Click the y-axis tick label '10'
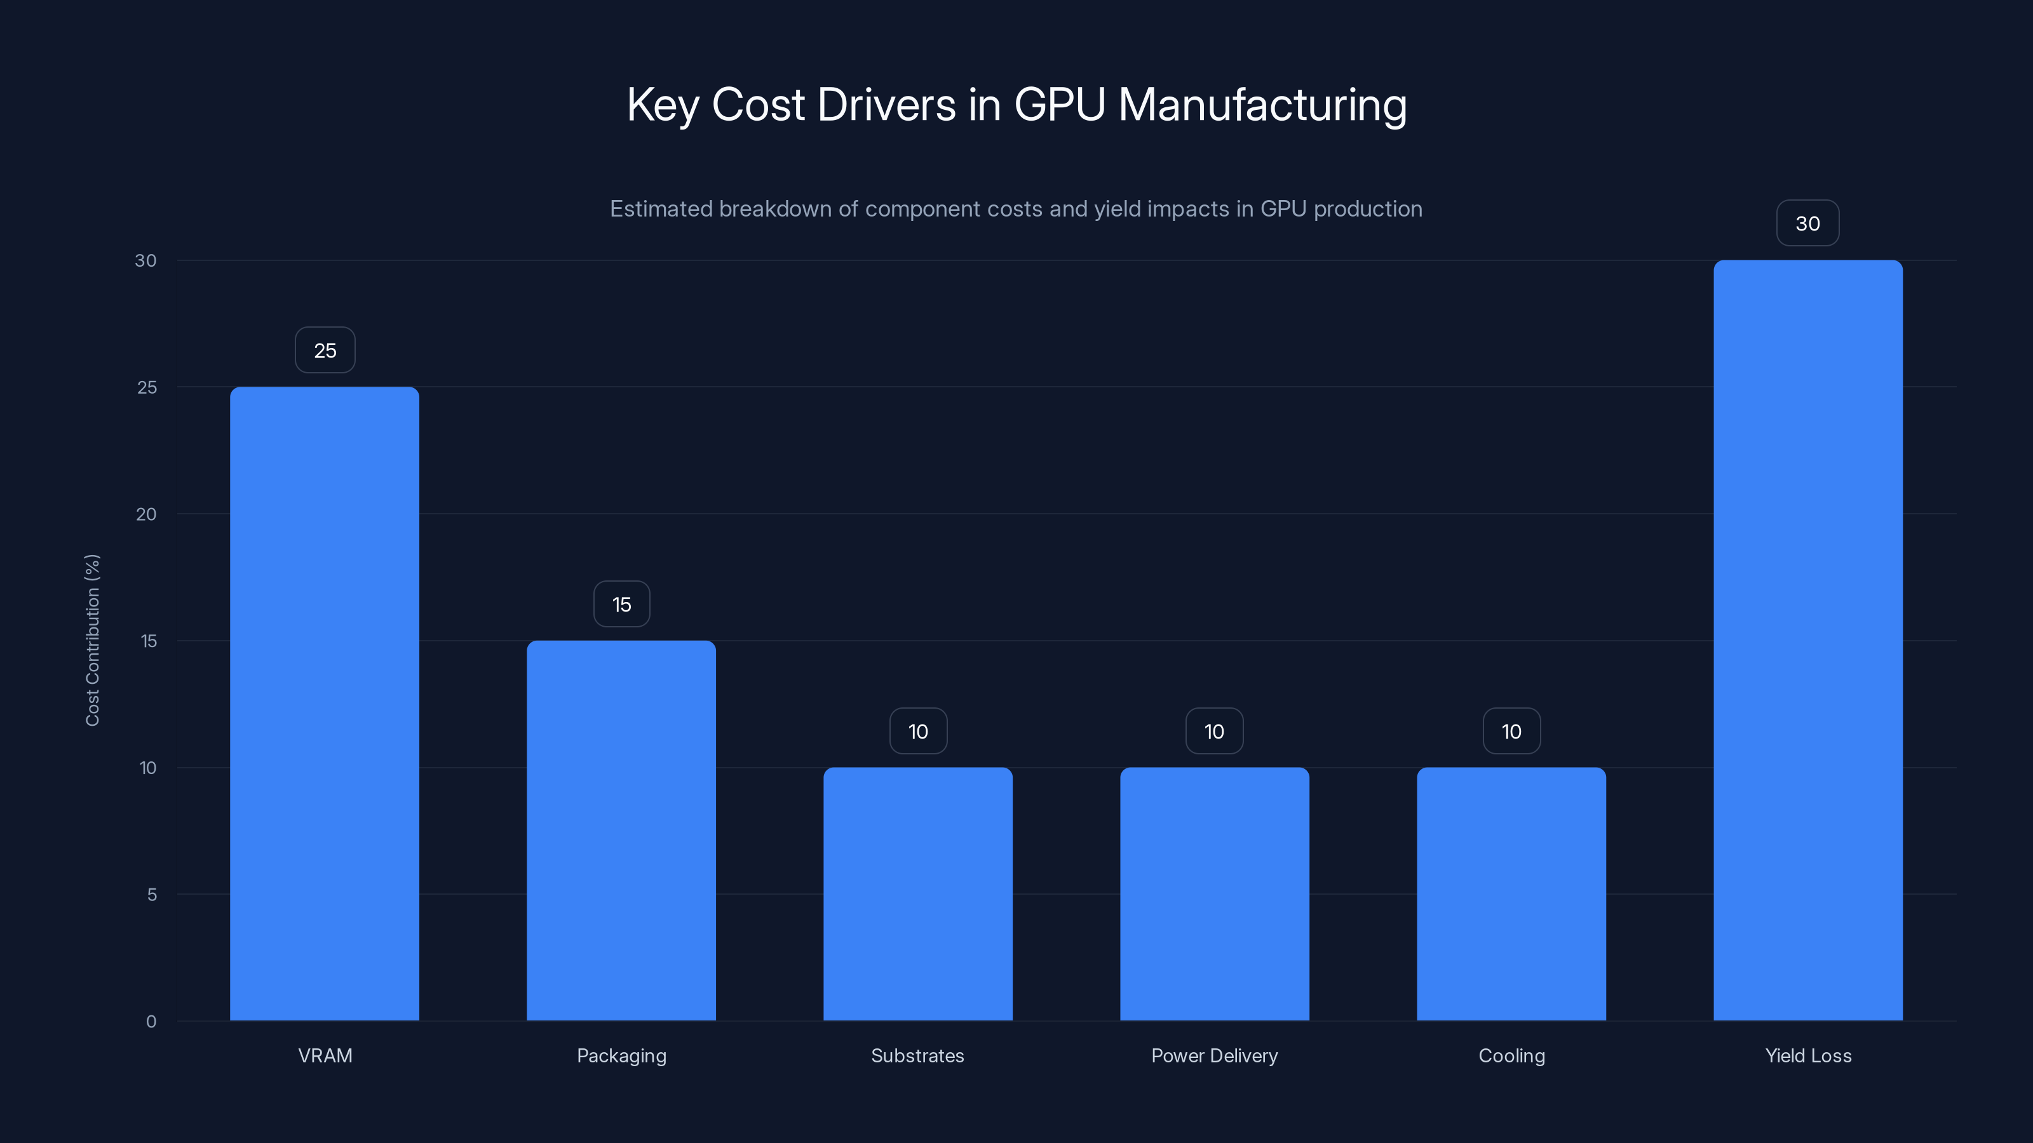Image resolution: width=2033 pixels, height=1143 pixels. point(147,768)
